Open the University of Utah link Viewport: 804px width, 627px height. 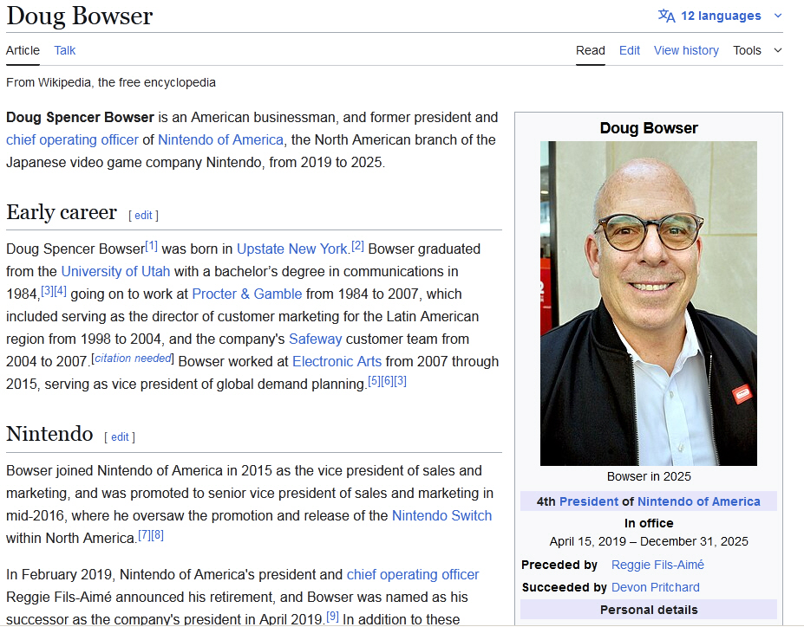tap(115, 271)
